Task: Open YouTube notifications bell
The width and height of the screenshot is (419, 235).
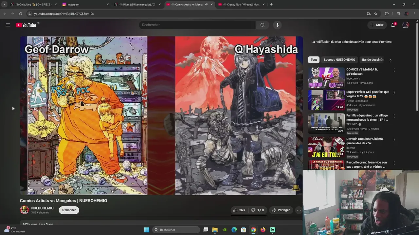Action: click(x=393, y=25)
